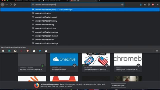Click the "Still emailing yourself links?" text

[52, 84]
